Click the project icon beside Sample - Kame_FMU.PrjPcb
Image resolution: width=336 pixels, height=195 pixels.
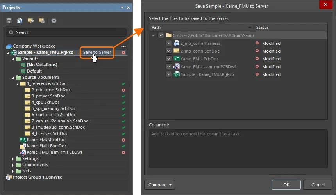(14, 52)
